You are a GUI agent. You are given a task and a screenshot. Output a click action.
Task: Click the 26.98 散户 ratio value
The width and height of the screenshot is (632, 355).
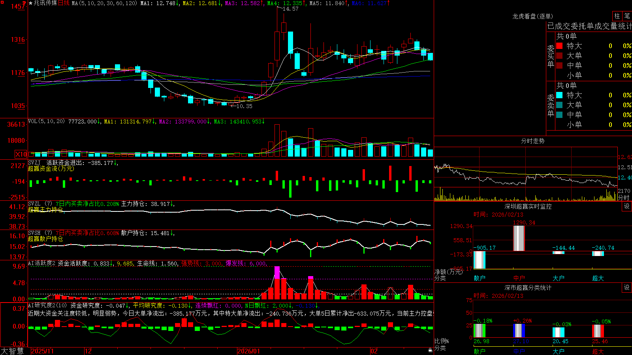pos(482,341)
